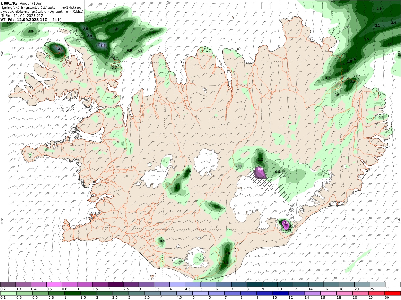Screen dimensions: 401x300
Task: Click the '2.9' precipitation value
Action: 90,36
